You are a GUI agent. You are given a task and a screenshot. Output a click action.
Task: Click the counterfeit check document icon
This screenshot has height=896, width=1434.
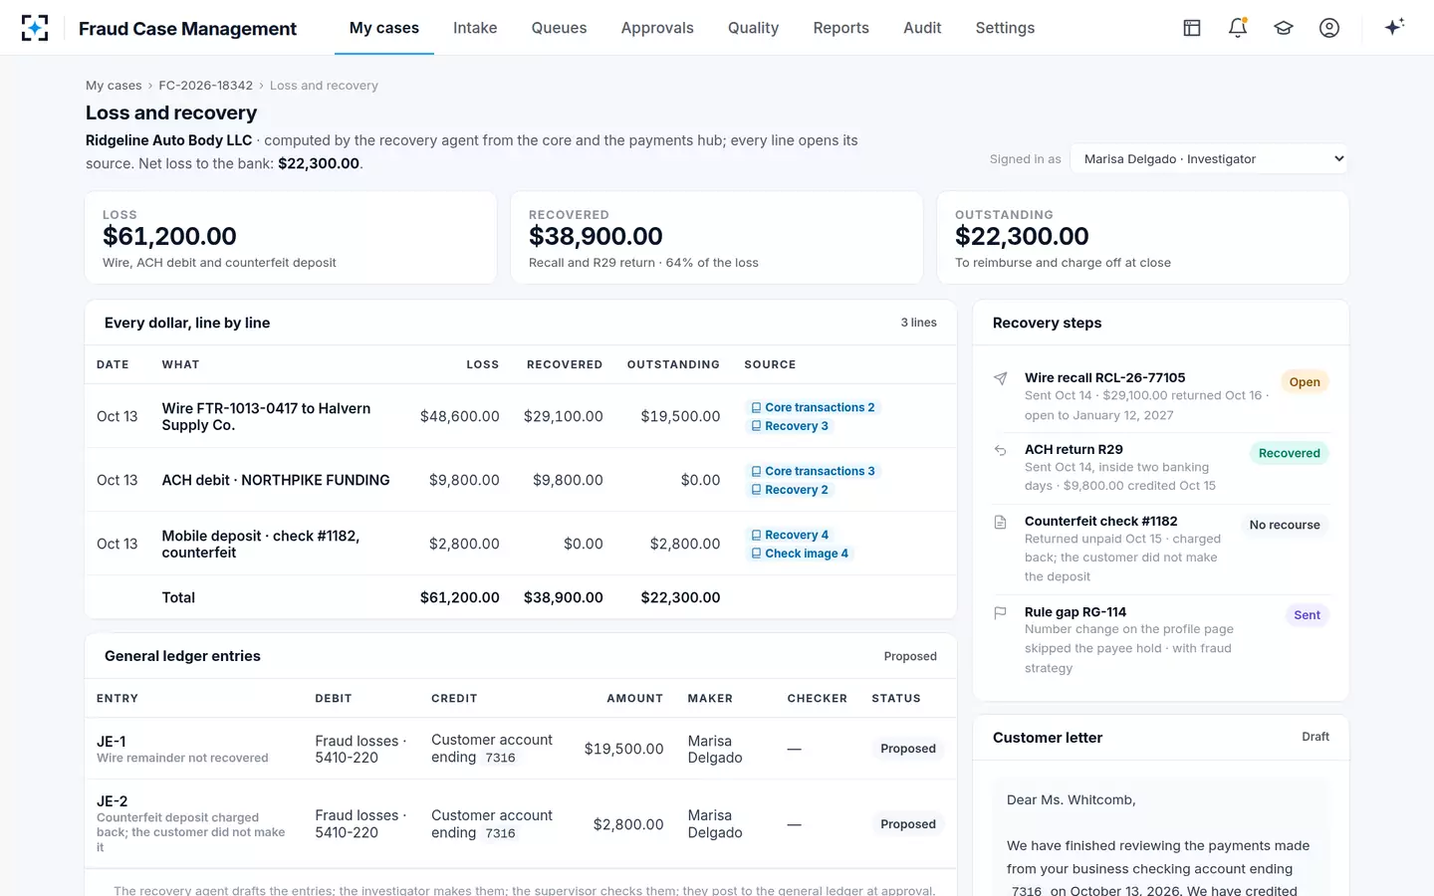(x=1001, y=522)
